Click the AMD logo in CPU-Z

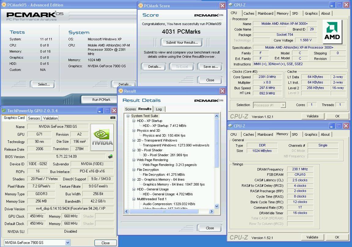332,31
